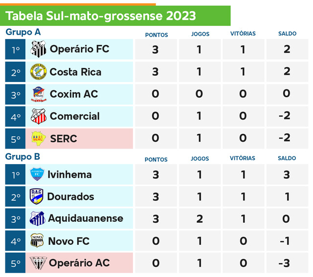Click Grupo A SALDO column header
The image size is (313, 277).
click(287, 34)
